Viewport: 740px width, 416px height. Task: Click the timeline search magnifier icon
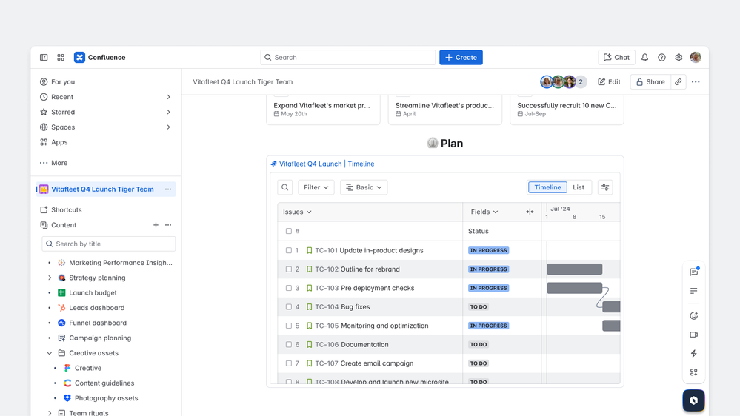pos(285,188)
